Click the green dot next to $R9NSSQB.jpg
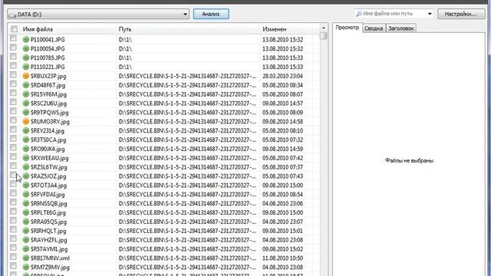 coord(26,203)
